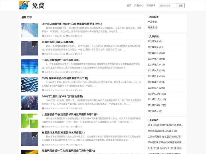
Task: Click circuit thumbnail of 350网店装修平台 article
Action: 29,84
